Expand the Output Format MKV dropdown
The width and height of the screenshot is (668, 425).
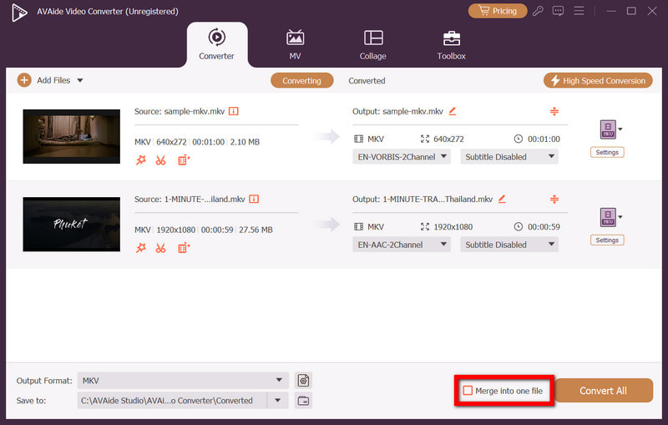[278, 380]
